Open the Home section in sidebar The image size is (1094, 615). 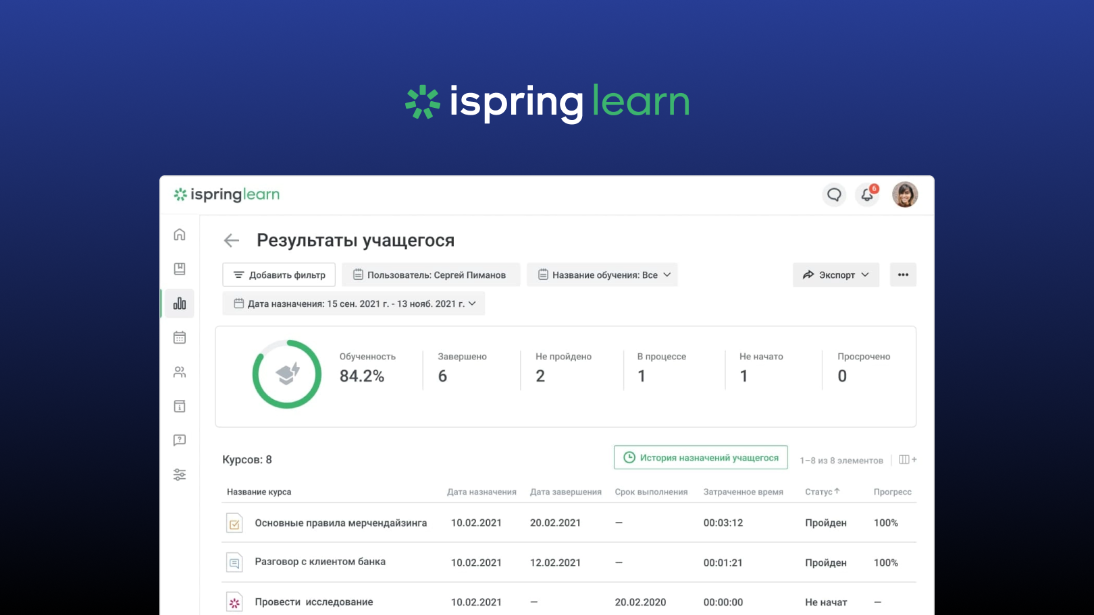pyautogui.click(x=179, y=235)
